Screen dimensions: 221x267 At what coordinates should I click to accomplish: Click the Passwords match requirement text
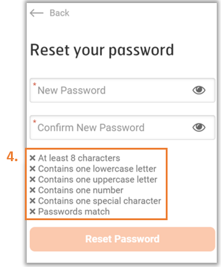point(74,212)
